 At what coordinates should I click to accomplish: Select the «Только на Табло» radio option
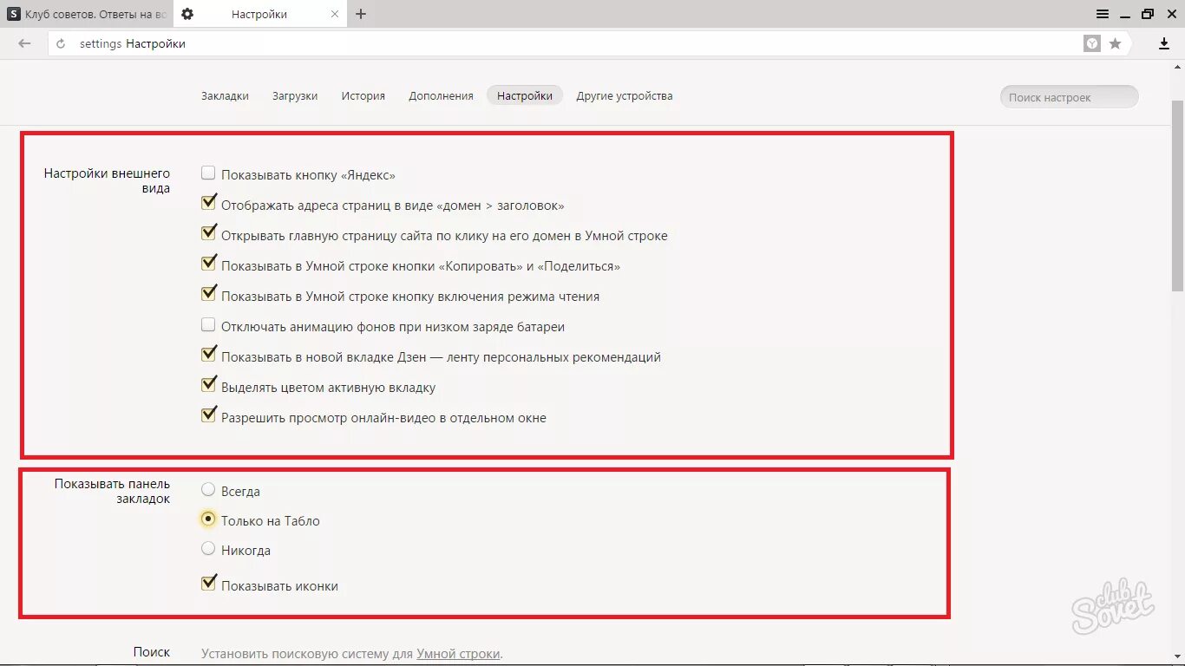pyautogui.click(x=208, y=519)
